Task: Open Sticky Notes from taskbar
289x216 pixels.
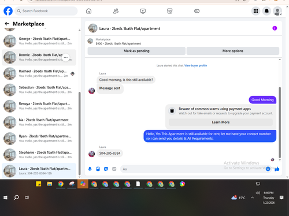Action: [39, 184]
